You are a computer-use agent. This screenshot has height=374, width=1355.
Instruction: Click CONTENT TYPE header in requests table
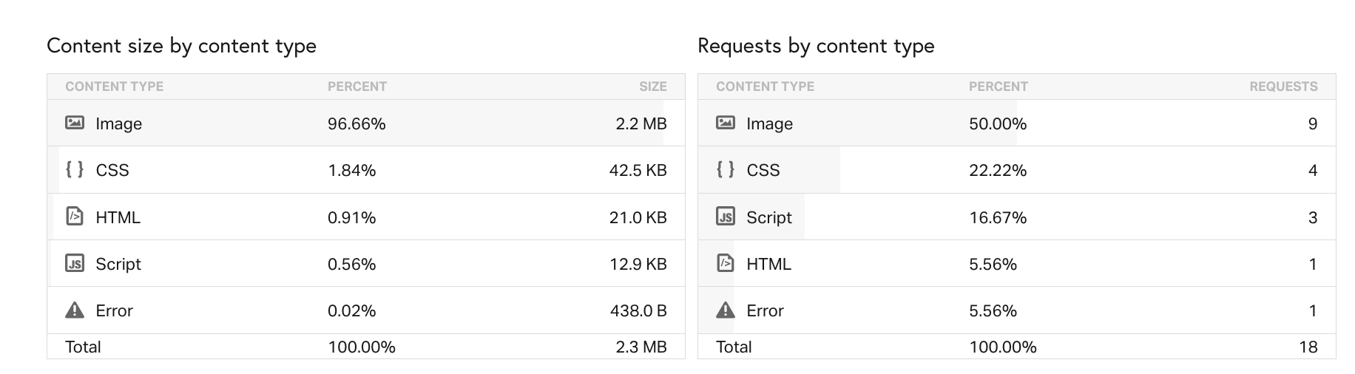click(x=765, y=86)
